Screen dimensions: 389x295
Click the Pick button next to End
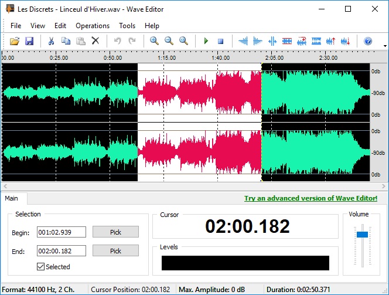115,250
